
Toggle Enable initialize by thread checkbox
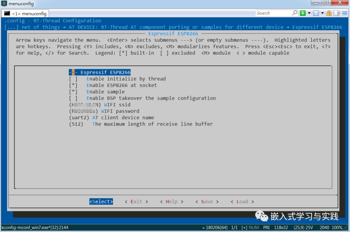pos(73,79)
